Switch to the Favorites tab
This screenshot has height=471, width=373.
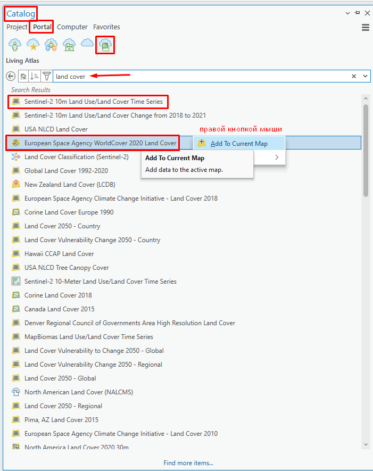pos(106,27)
